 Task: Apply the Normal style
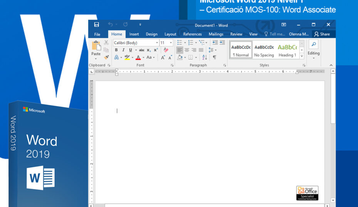pos(241,50)
